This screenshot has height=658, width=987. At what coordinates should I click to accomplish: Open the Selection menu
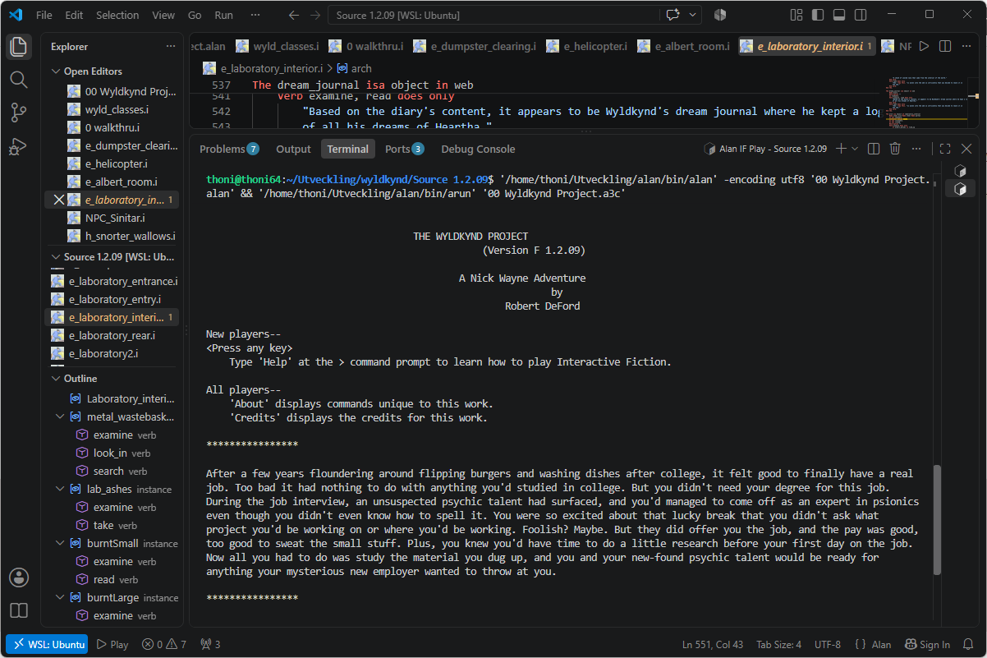click(117, 15)
